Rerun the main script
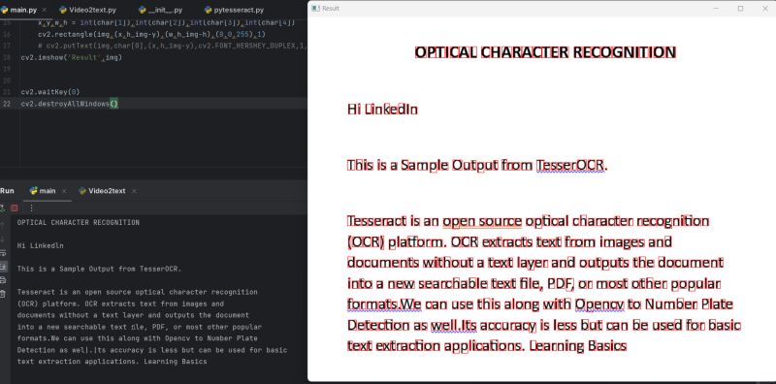The width and height of the screenshot is (776, 384). click(x=2, y=208)
